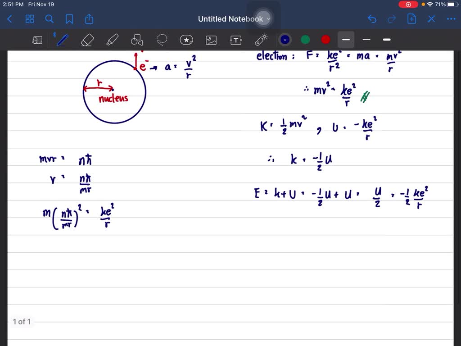Insert an image with the Photo tool
This screenshot has width=461, height=346.
click(x=211, y=40)
